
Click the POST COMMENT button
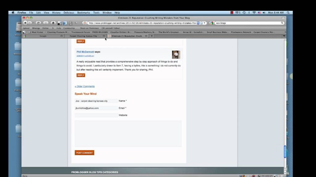click(x=85, y=153)
